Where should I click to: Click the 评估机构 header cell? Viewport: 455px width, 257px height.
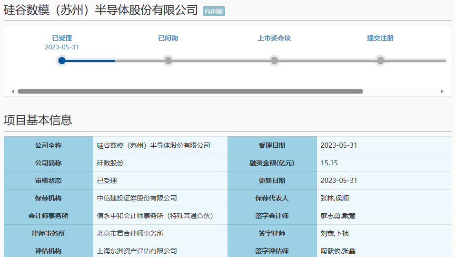(49, 250)
